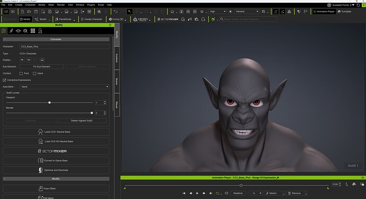Open the File menu
Screen dimensions: 366x199
[3, 5]
